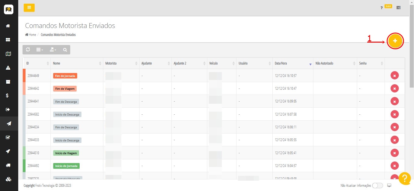Toggle the yellow hamburger sidebar menu
Viewport: 414px width, 191px height.
(29, 8)
